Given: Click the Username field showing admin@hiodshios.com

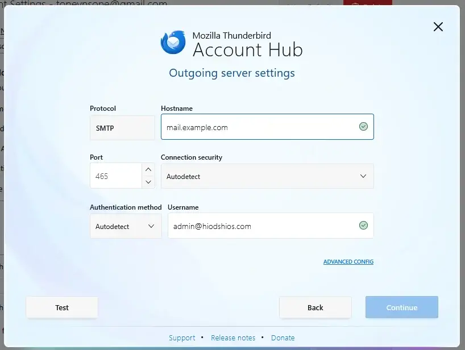Looking at the screenshot, I should point(256,226).
